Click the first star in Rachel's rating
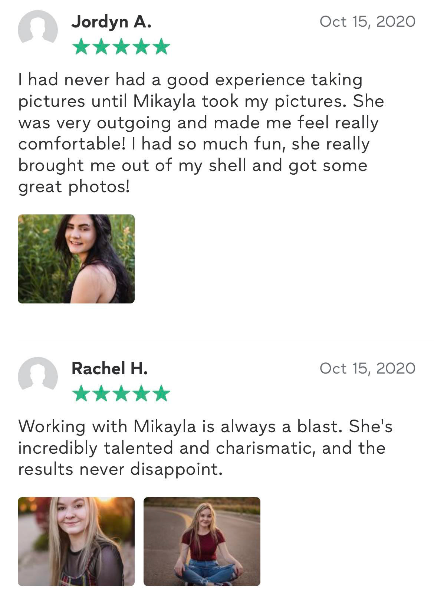 pos(81,393)
